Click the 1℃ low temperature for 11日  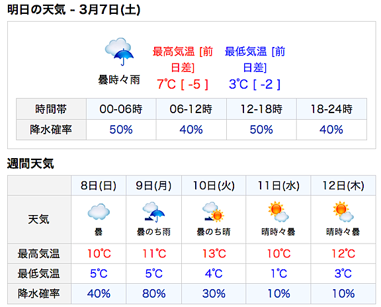278,274
